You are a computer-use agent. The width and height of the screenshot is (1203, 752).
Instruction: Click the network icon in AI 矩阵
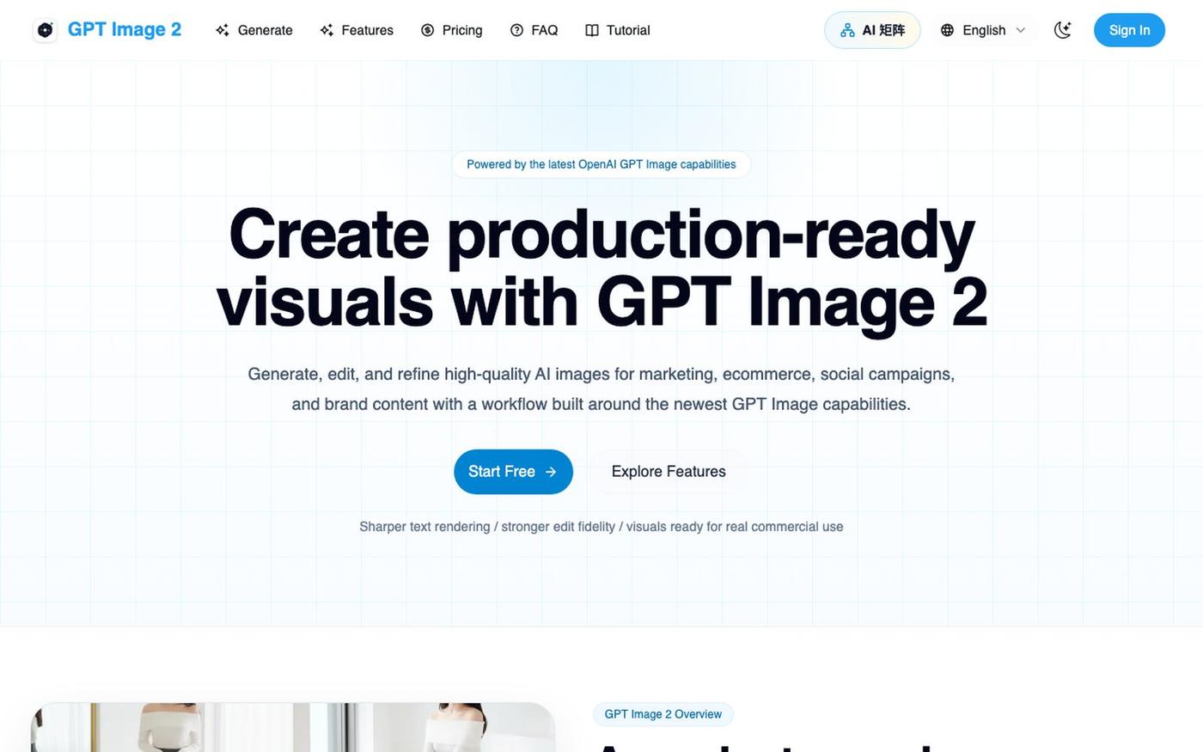tap(847, 30)
